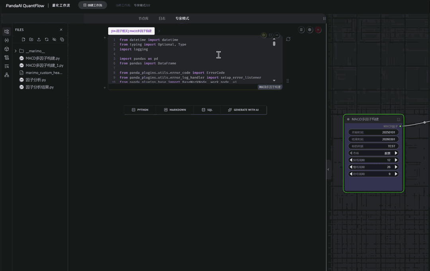This screenshot has width=430, height=271.
Task: Close the FILES panel
Action: pos(61,29)
